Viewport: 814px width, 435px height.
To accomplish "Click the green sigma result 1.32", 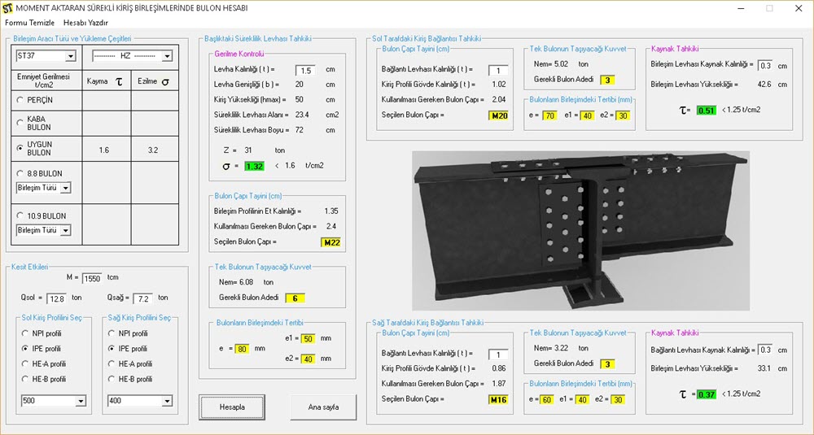I will (254, 167).
